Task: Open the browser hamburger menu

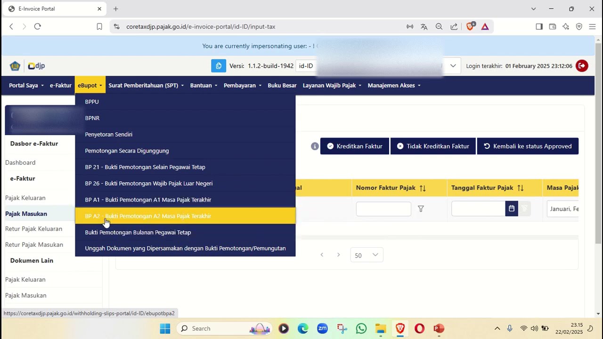Action: click(x=592, y=26)
